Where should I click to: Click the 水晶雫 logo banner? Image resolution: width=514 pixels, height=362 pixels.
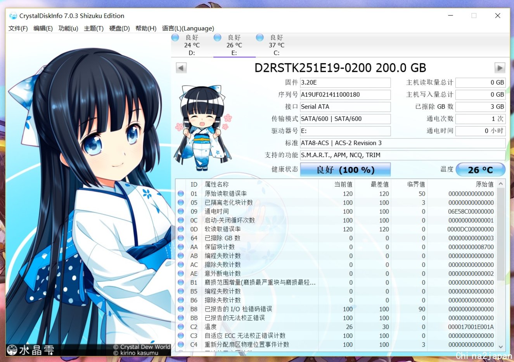point(31,350)
